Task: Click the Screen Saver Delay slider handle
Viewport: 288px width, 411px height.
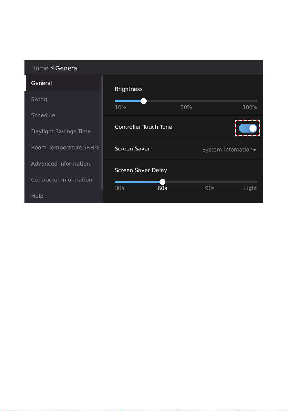Action: coord(163,182)
